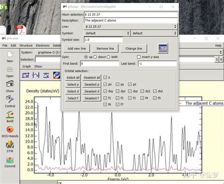Open the Control tool icon
The image size is (224, 184).
click(10, 99)
